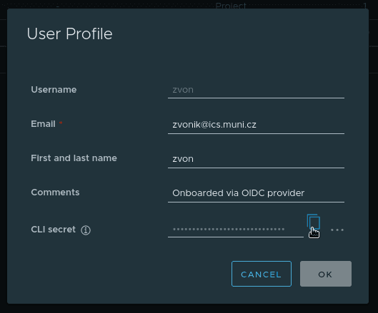Click the Username label
This screenshot has height=313, width=378.
(54, 90)
